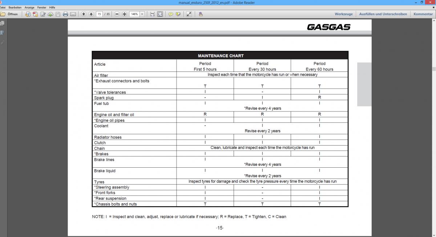
Task: Click the add sticky note comment icon
Action: [170, 14]
